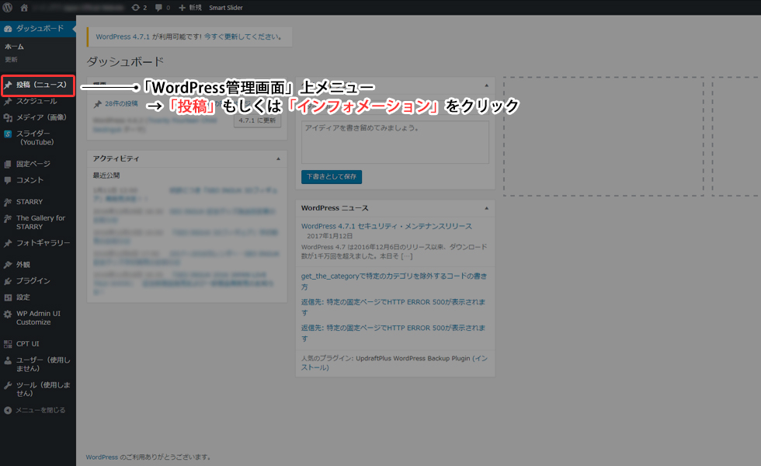Click the ダッシュボード gauge icon
Viewport: 761px width, 466px height.
tap(8, 29)
